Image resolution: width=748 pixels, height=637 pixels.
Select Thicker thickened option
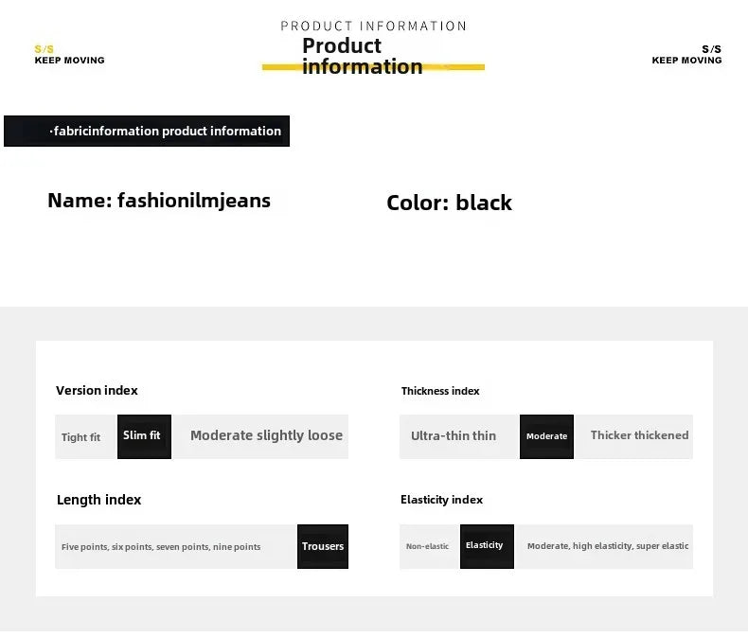639,436
